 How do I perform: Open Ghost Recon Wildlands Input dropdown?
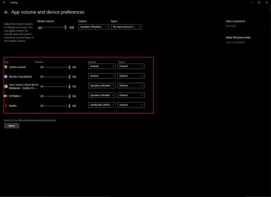click(x=131, y=86)
